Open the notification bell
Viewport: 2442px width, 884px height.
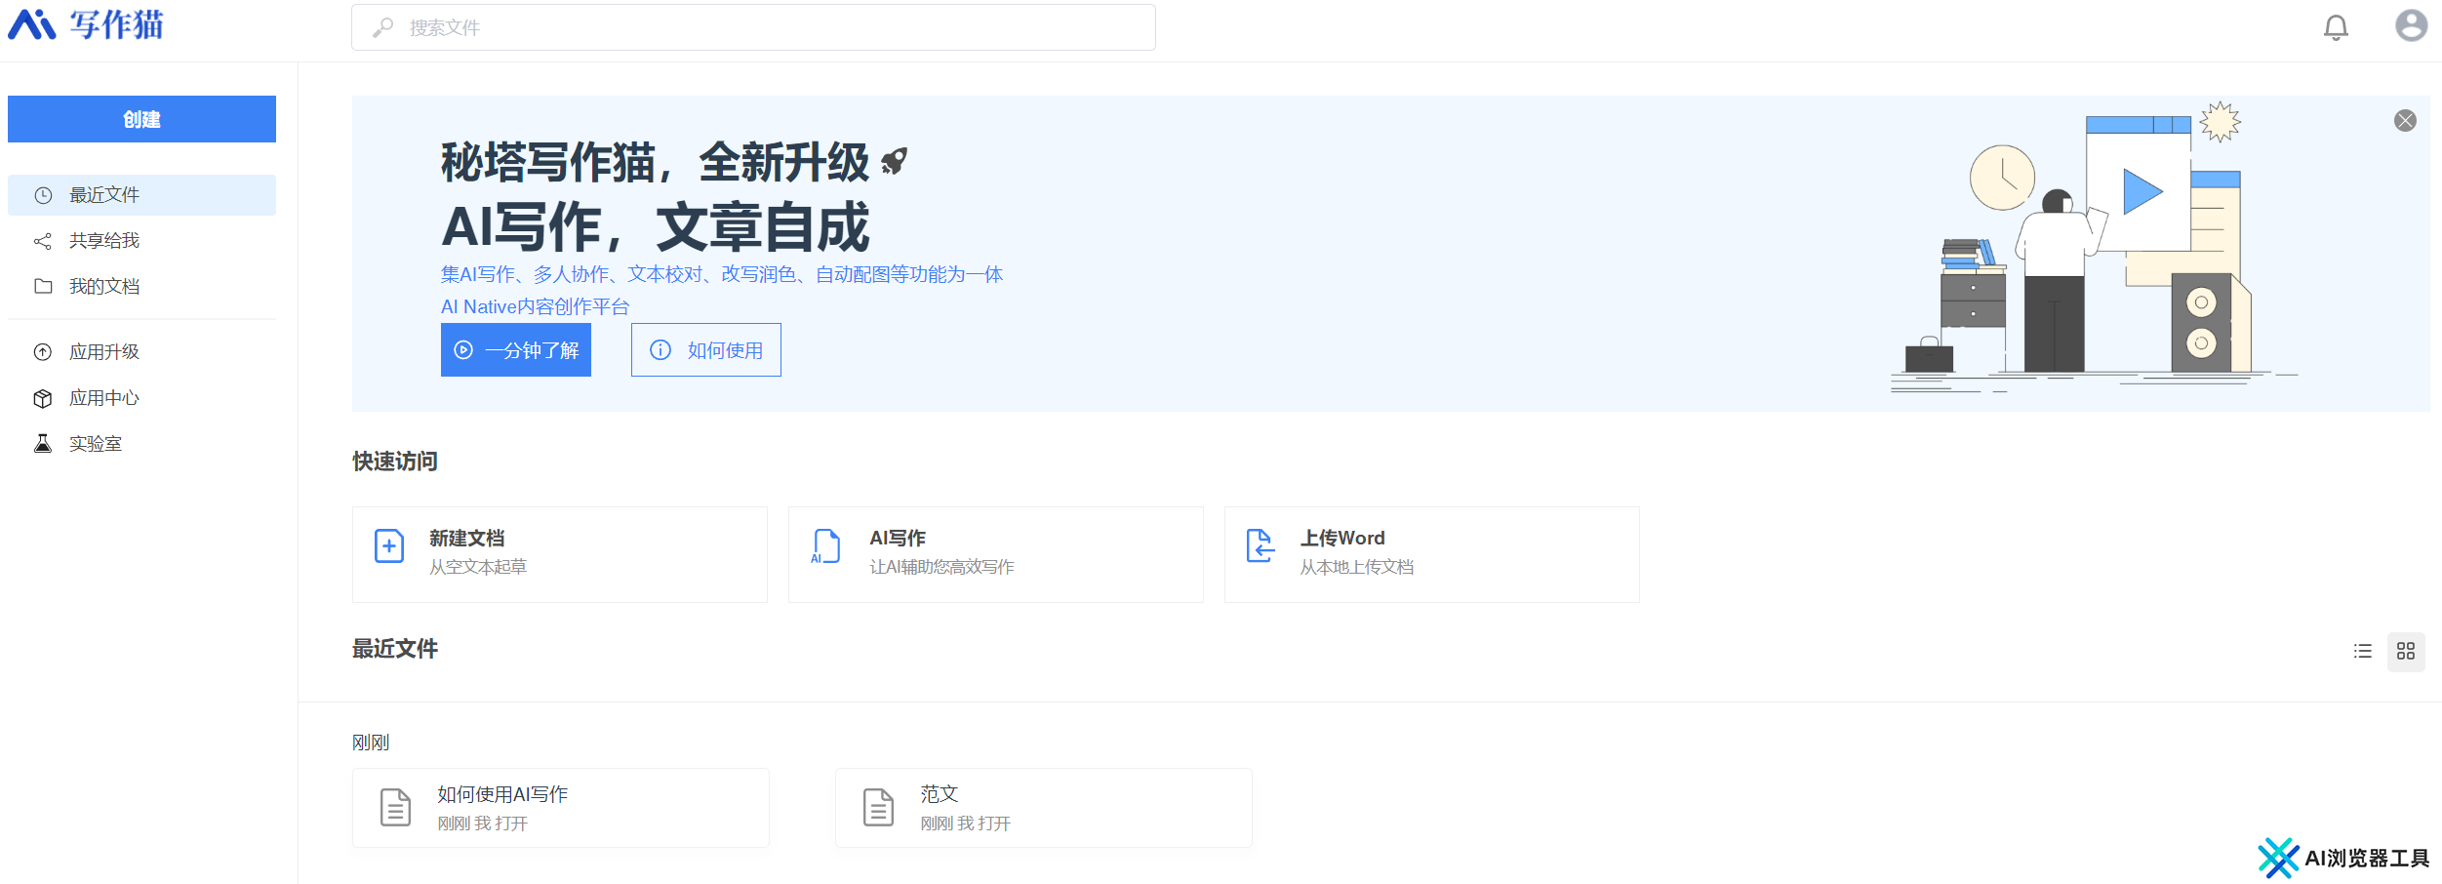tap(2336, 27)
